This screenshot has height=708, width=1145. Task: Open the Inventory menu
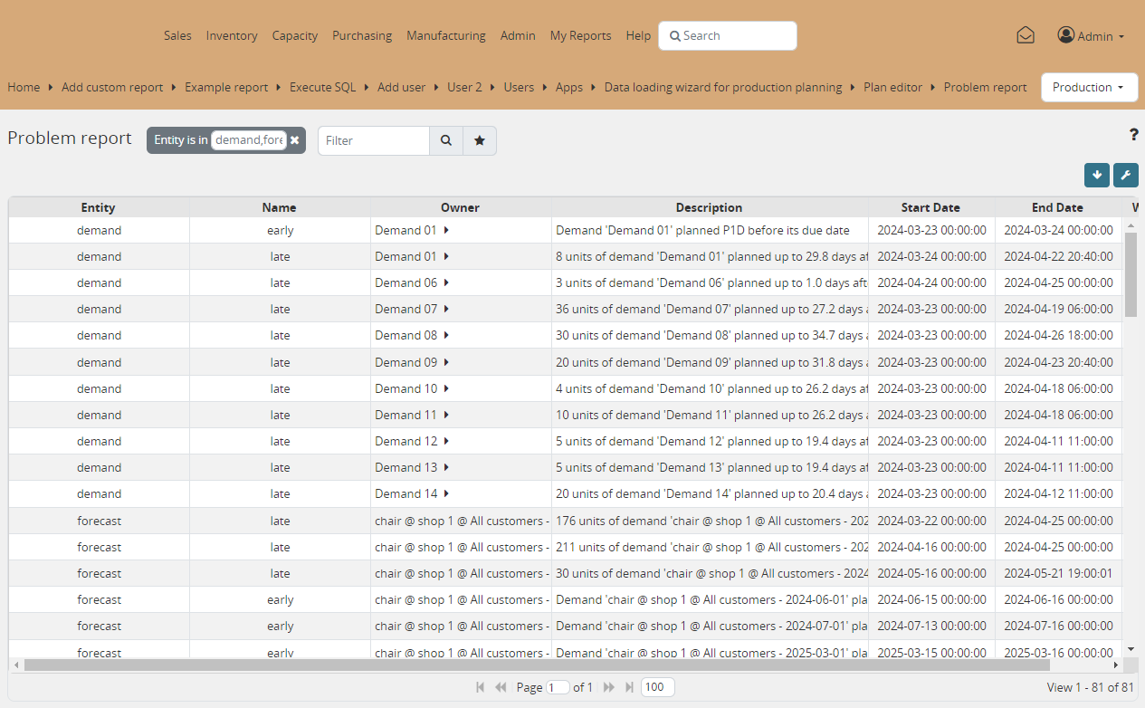232,36
